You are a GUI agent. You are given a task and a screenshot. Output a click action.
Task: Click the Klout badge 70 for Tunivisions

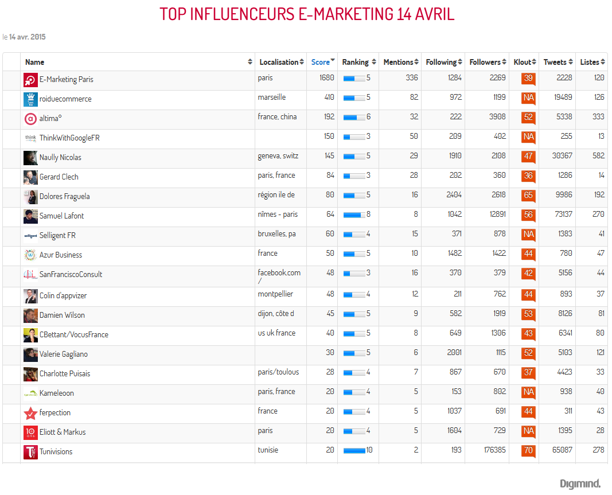pos(528,451)
